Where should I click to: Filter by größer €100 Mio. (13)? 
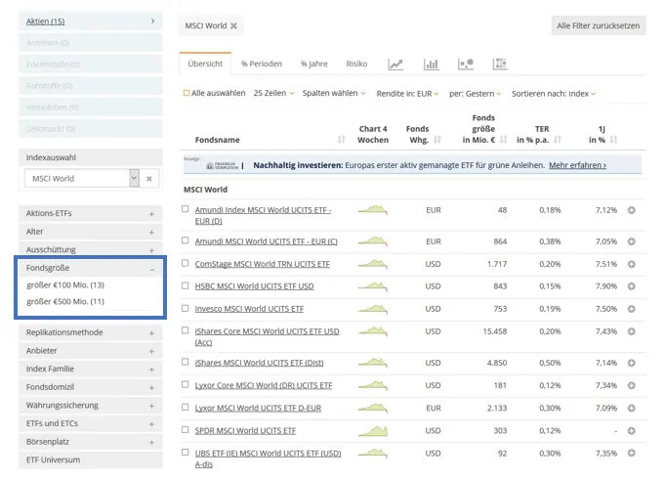click(x=65, y=285)
